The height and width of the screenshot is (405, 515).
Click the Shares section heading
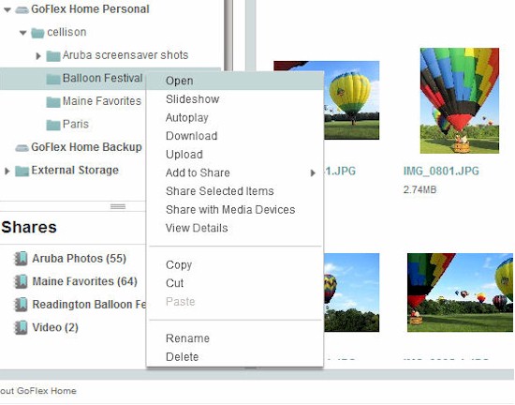coord(29,228)
